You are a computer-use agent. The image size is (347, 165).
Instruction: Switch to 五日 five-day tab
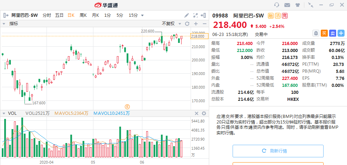tap(59, 15)
